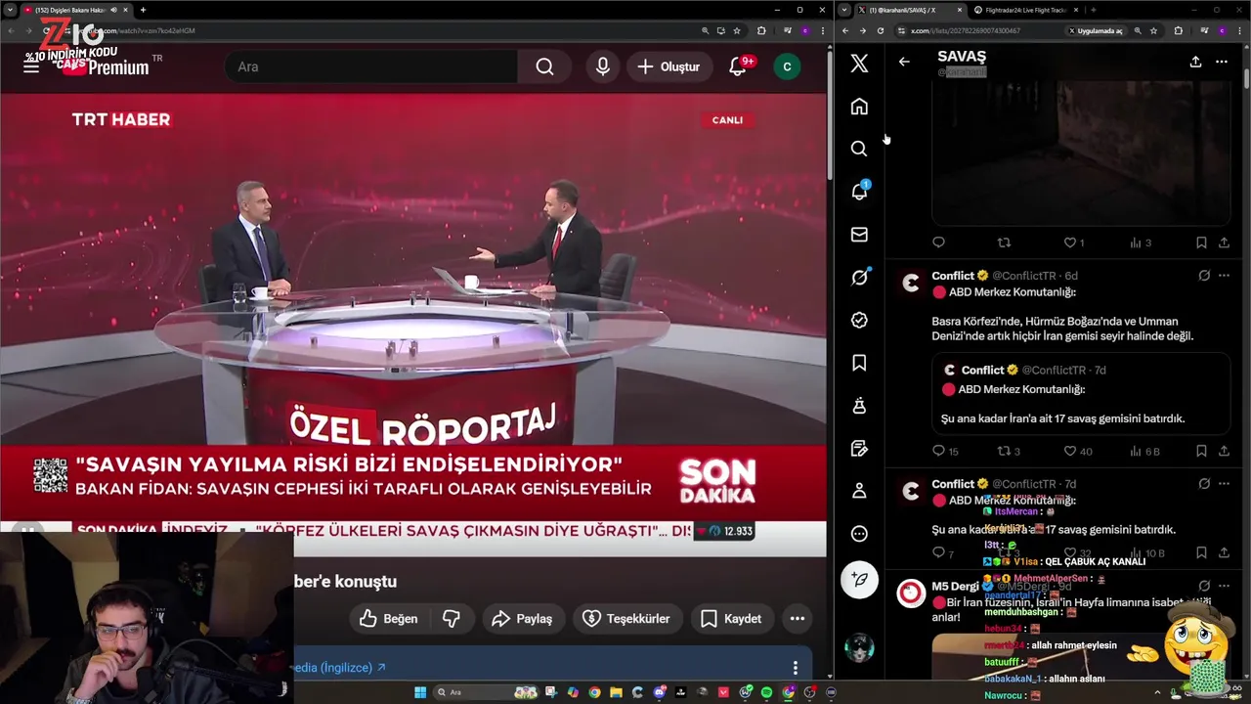Open the Conflict avatar on 6d tweet
The image size is (1251, 704).
click(911, 283)
